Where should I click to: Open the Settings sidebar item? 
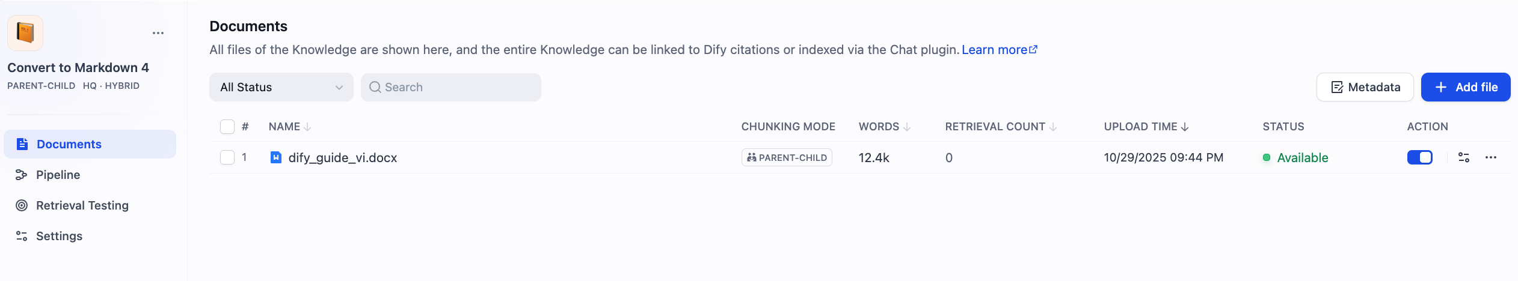click(59, 236)
